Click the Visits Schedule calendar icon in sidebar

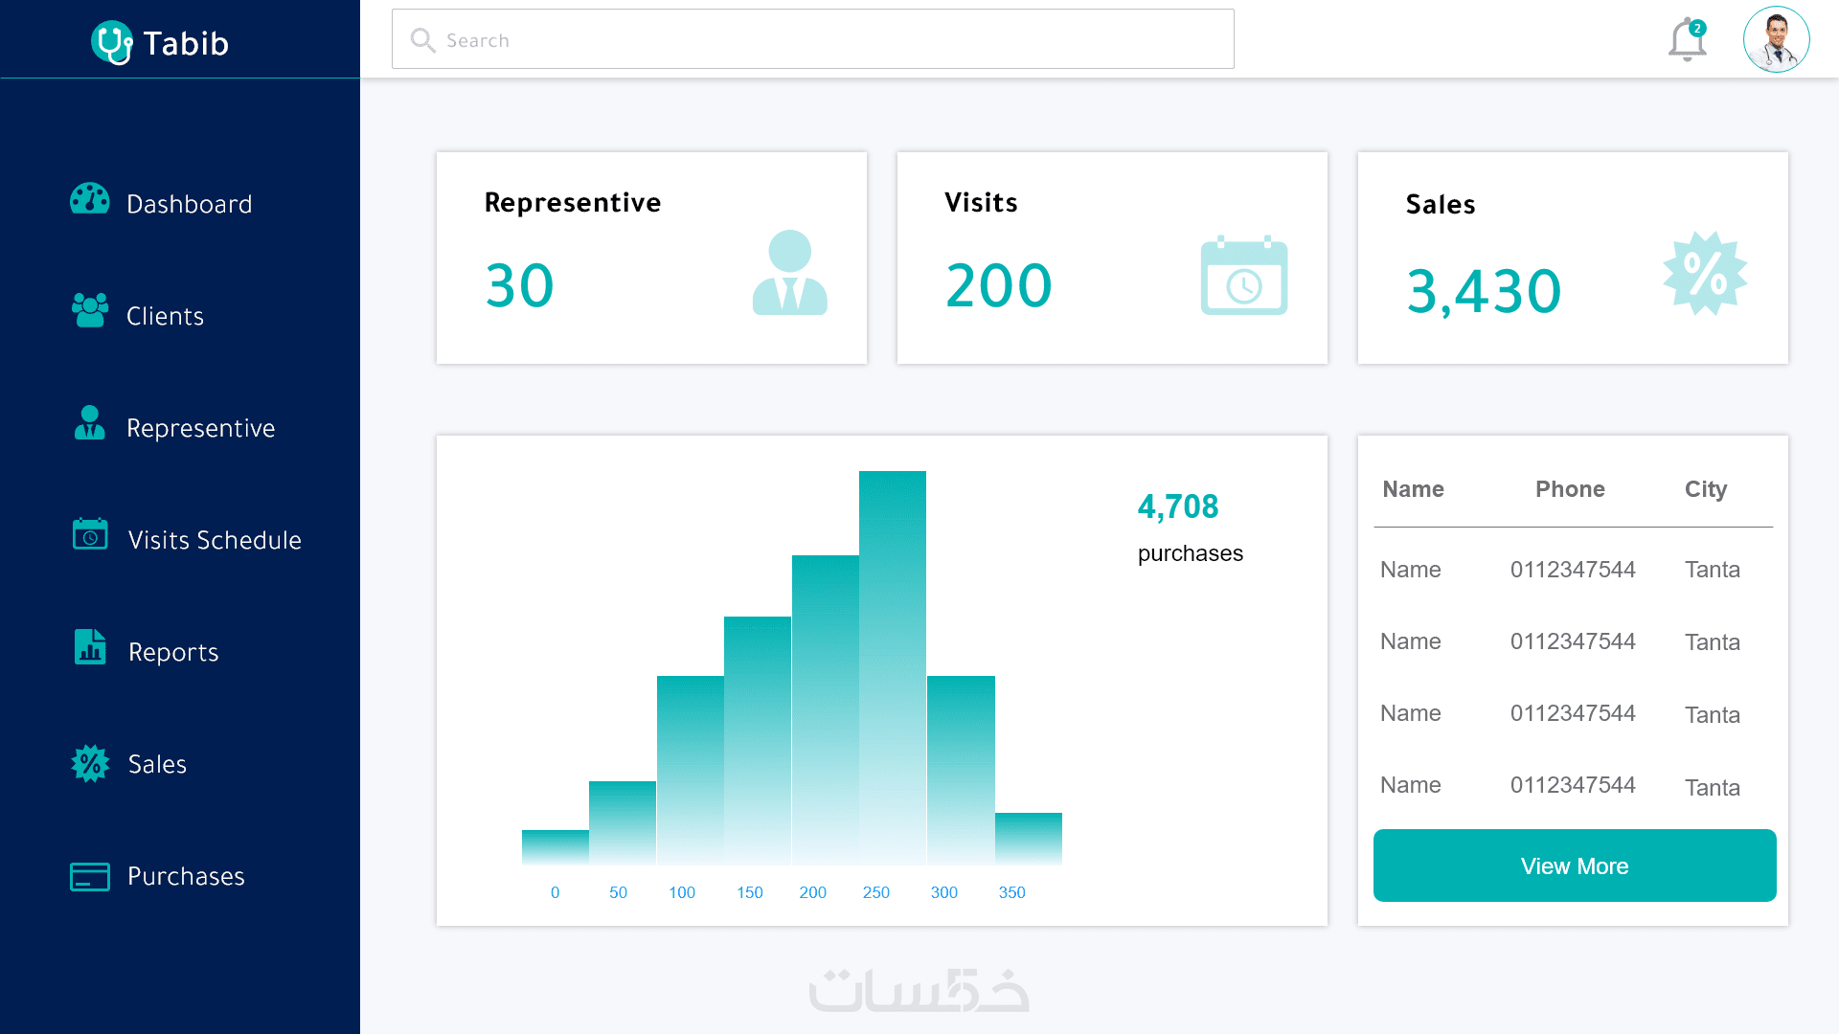(90, 534)
